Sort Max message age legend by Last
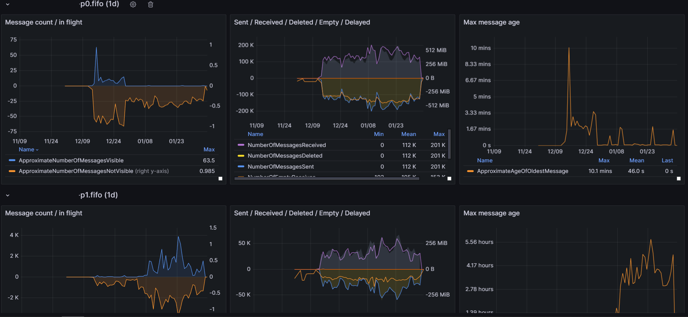This screenshot has height=317, width=688. click(x=667, y=161)
